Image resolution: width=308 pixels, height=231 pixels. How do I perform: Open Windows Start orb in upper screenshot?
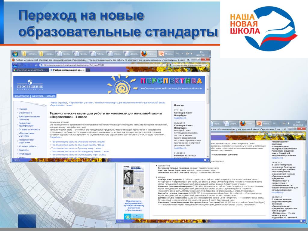click(x=15, y=54)
